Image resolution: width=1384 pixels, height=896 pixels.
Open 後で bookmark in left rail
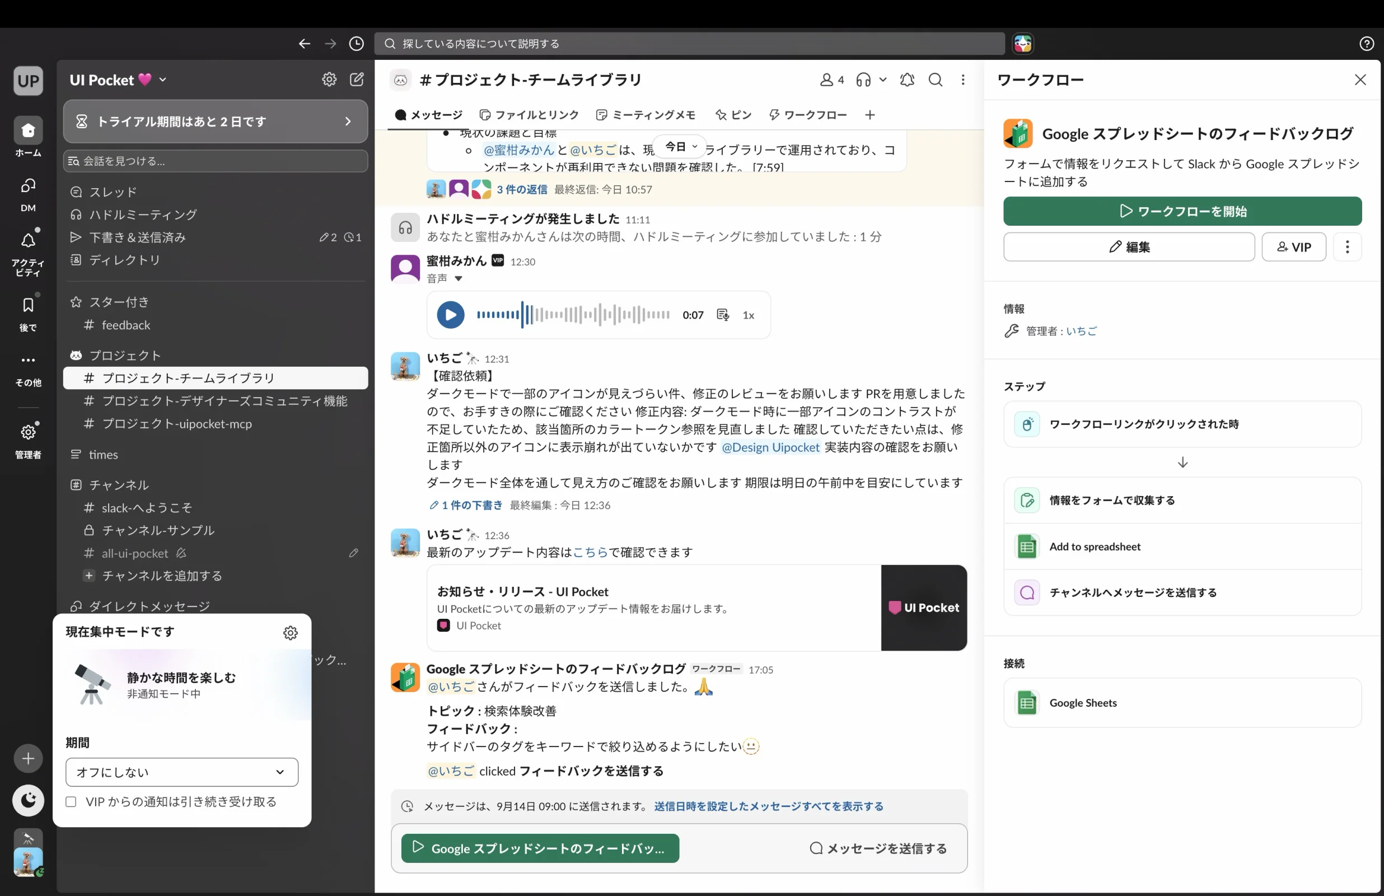(x=28, y=314)
